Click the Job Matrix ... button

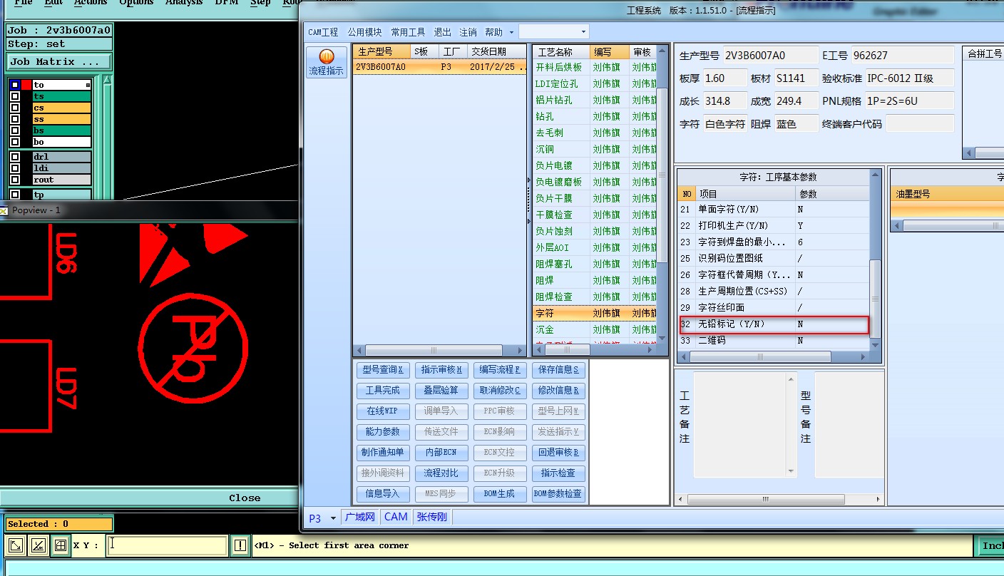pyautogui.click(x=59, y=62)
